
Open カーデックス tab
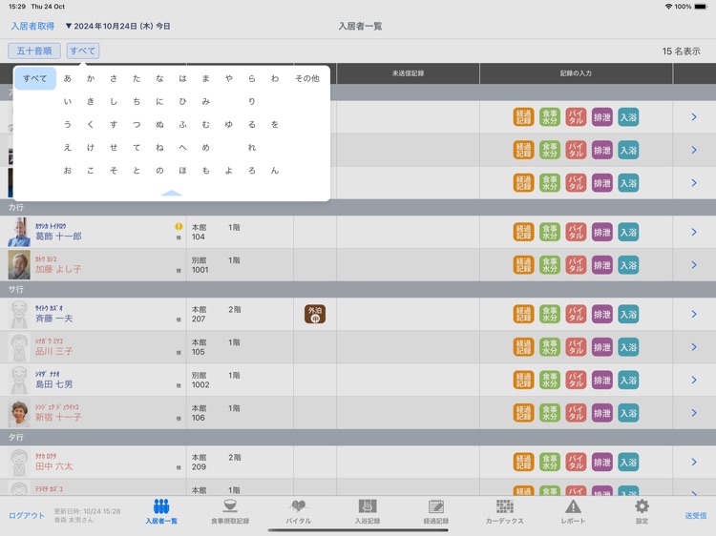coord(505,512)
